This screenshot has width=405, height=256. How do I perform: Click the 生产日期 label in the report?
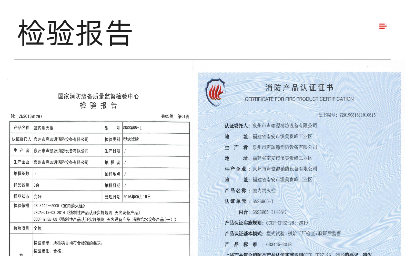tap(112, 151)
